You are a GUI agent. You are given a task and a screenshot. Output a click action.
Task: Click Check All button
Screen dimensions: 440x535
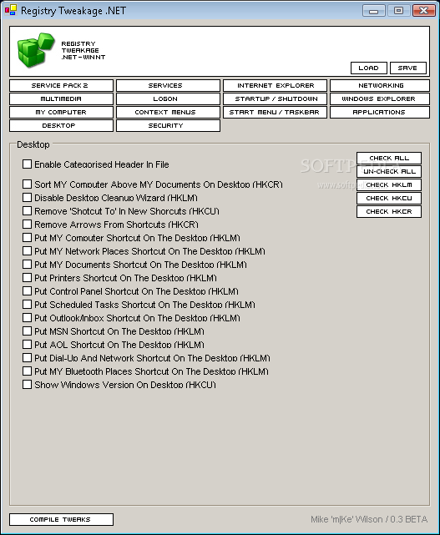(389, 158)
